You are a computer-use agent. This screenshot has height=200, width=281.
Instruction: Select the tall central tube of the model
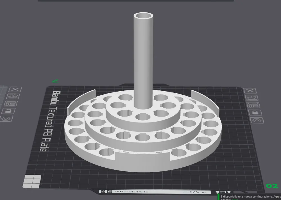click(143, 61)
